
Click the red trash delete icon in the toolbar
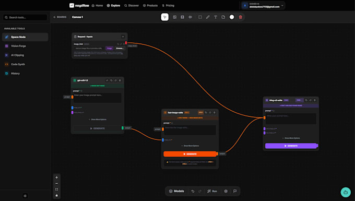pyautogui.click(x=241, y=17)
